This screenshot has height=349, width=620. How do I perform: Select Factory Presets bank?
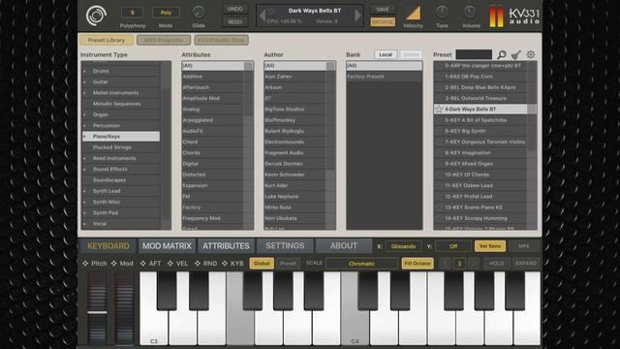[384, 77]
